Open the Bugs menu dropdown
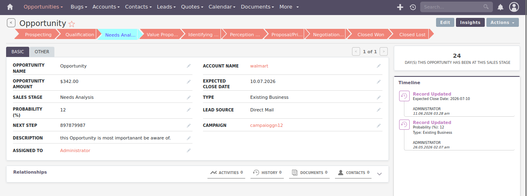Image resolution: width=527 pixels, height=196 pixels. click(x=79, y=7)
